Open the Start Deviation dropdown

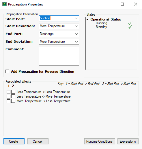tap(76, 26)
